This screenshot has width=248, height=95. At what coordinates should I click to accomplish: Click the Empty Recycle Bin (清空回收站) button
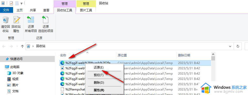click(x=6, y=24)
